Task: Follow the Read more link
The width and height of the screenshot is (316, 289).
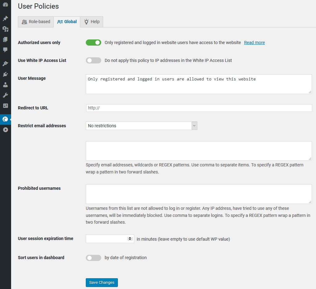Action: (254, 43)
